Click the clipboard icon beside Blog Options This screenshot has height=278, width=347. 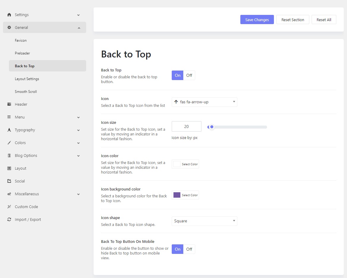click(9, 155)
